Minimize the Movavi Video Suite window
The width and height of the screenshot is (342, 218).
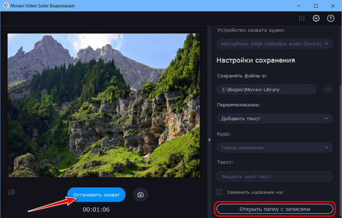pyautogui.click(x=299, y=6)
